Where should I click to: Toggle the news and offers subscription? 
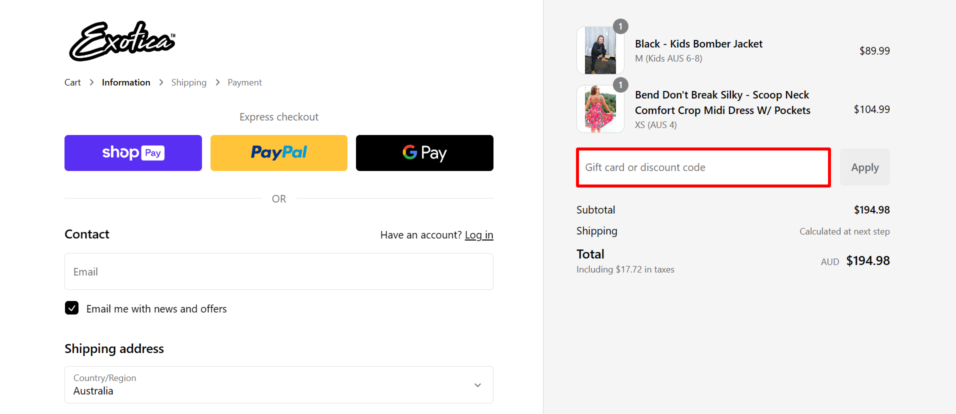tap(71, 308)
